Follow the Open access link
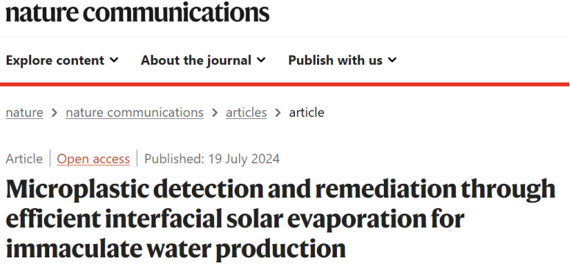The height and width of the screenshot is (269, 570). coord(93,159)
